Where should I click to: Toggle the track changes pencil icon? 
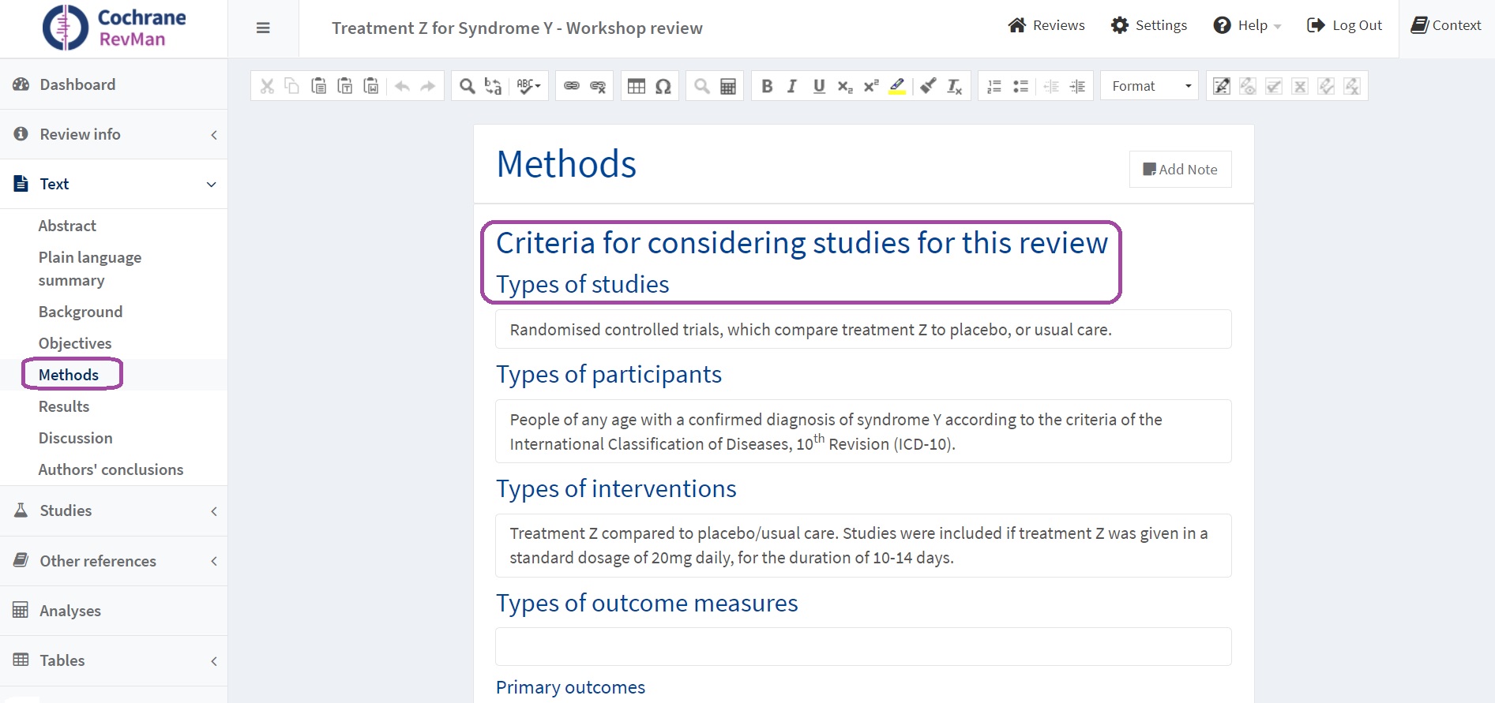point(1221,86)
